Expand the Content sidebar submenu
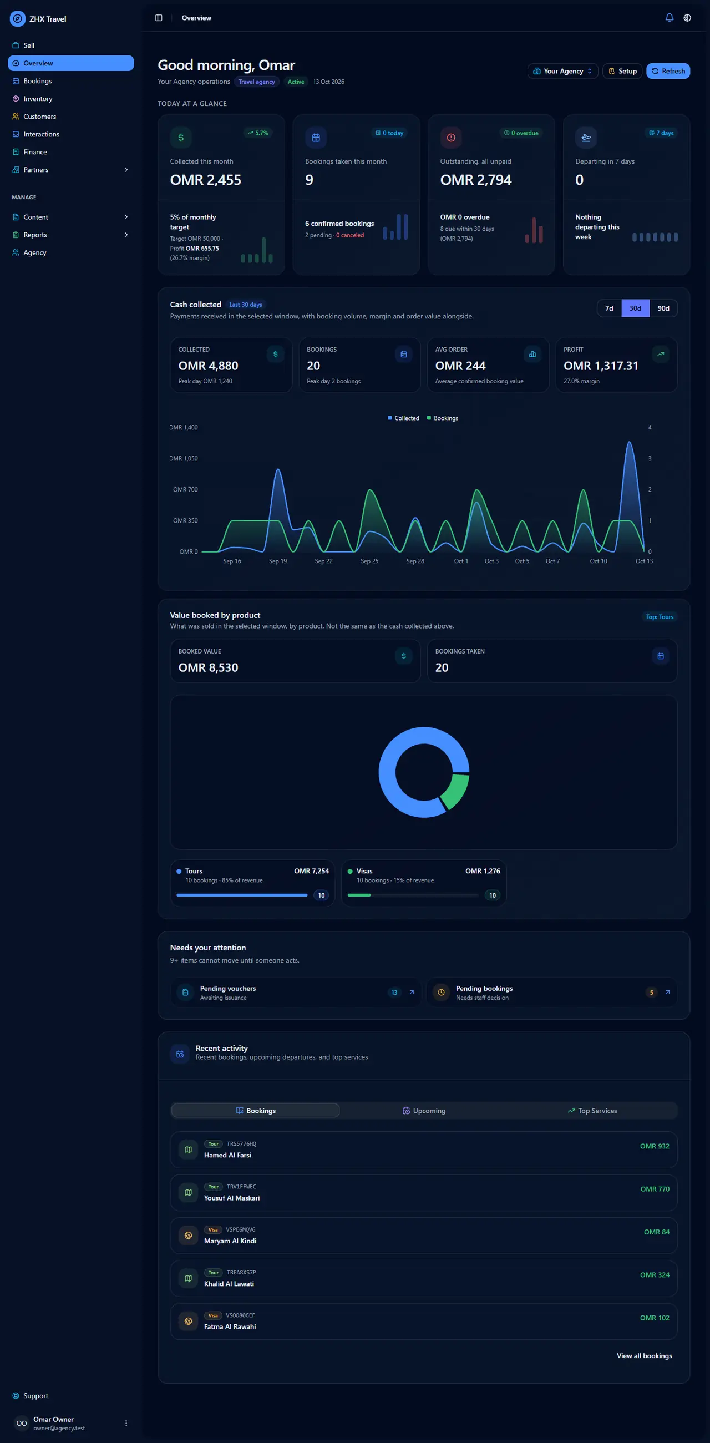The height and width of the screenshot is (1443, 710). [x=126, y=217]
